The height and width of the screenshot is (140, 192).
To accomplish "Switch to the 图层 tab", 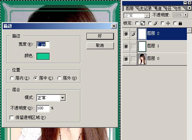I will 130,8.
